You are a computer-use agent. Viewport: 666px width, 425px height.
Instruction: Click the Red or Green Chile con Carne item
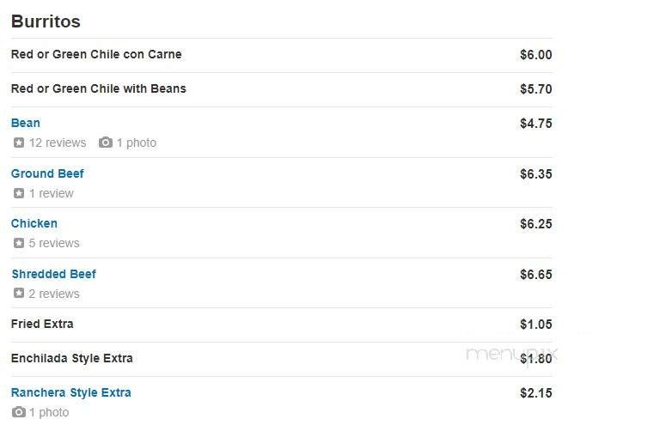[96, 54]
